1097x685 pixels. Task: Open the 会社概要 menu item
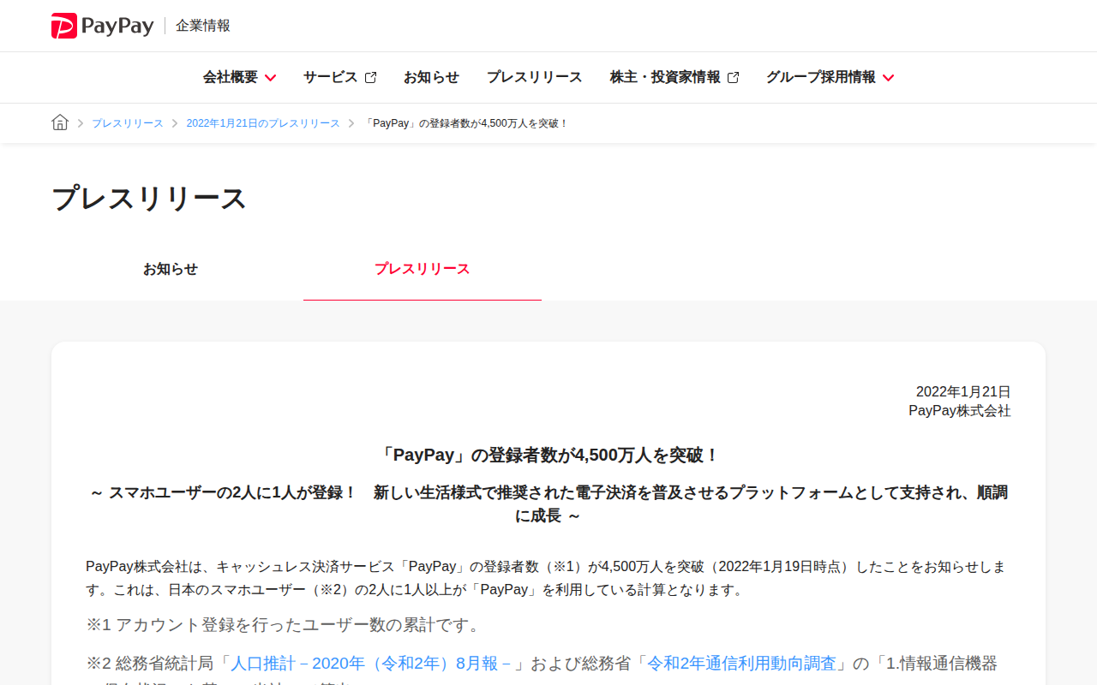click(231, 77)
